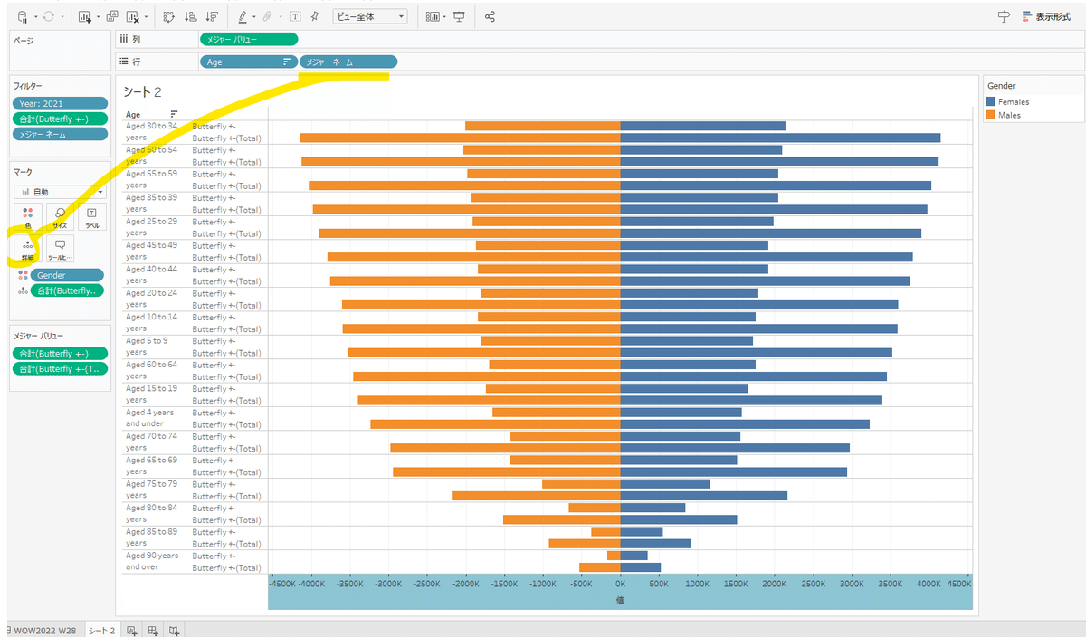Click the 色 Color marks button
The height and width of the screenshot is (637, 1086).
click(28, 217)
